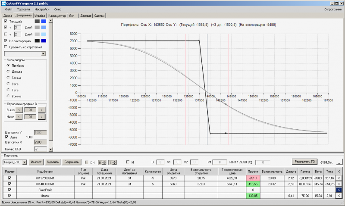Switch to the Данные tab
The width and height of the screenshot is (345, 206).
coord(85,16)
